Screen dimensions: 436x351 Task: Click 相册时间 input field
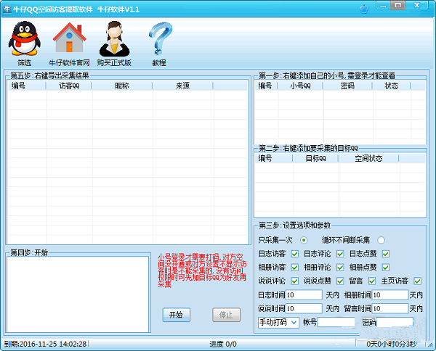(x=390, y=295)
